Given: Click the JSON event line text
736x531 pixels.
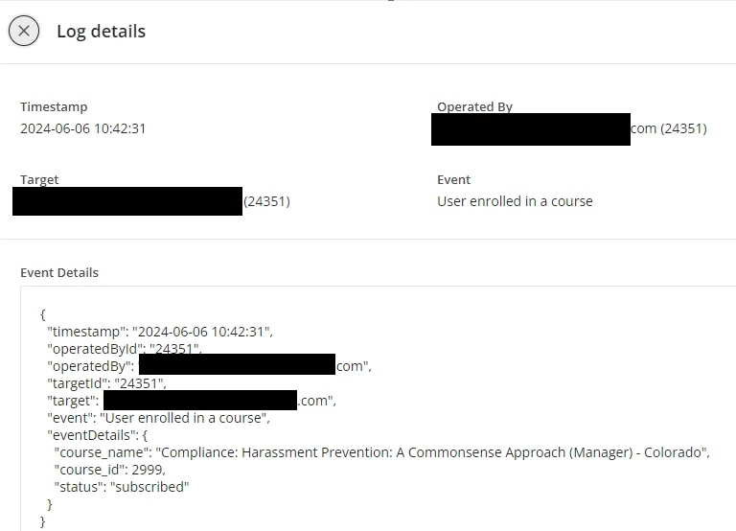Looking at the screenshot, I should [x=160, y=418].
